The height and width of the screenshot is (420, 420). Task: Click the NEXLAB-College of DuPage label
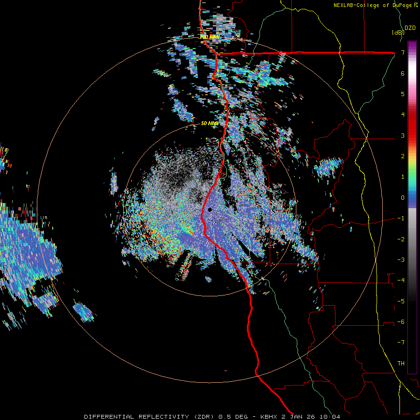(x=376, y=5)
